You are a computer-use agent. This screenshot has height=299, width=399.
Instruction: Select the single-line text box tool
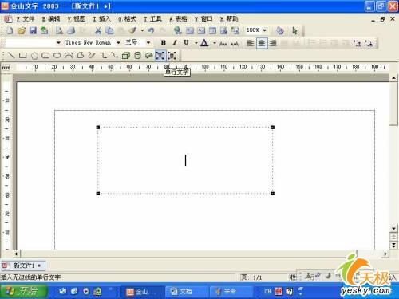point(160,56)
